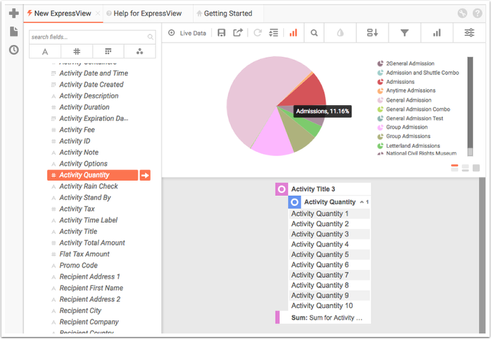Toggle 2General Admission legend entry
This screenshot has width=491, height=339.
coord(406,63)
